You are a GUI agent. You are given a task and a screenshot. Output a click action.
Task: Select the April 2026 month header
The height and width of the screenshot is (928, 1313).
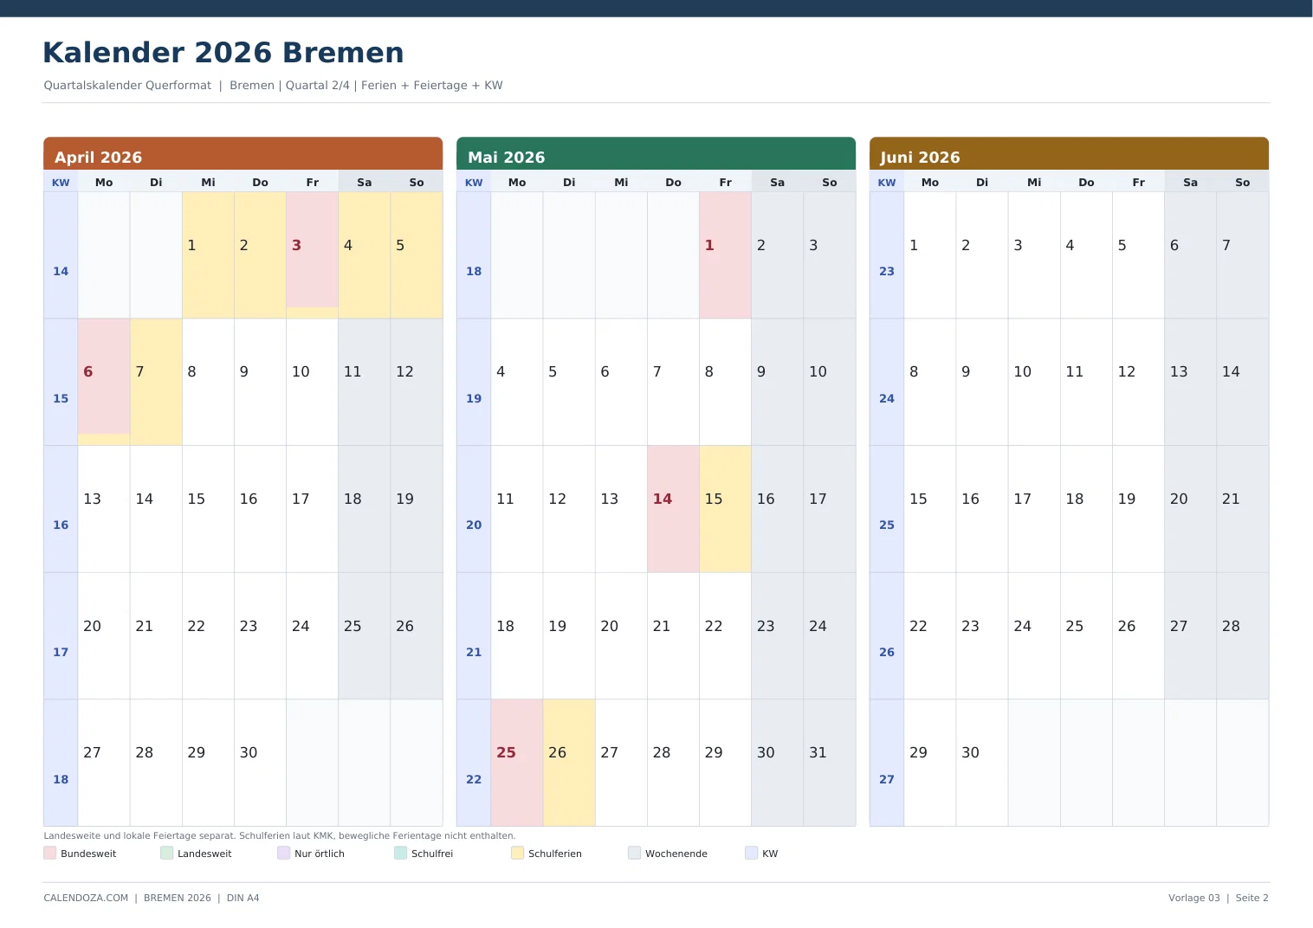point(243,154)
